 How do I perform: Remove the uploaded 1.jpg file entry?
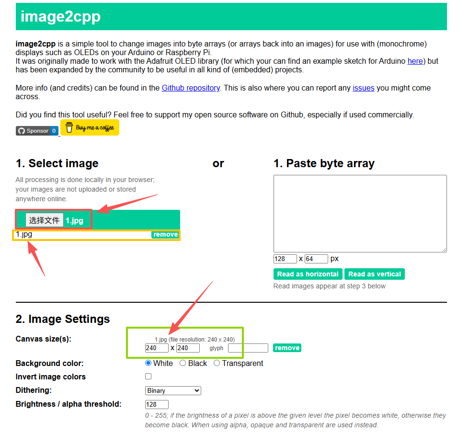coord(165,234)
